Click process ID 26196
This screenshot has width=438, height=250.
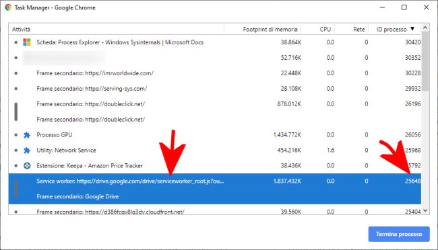413,104
